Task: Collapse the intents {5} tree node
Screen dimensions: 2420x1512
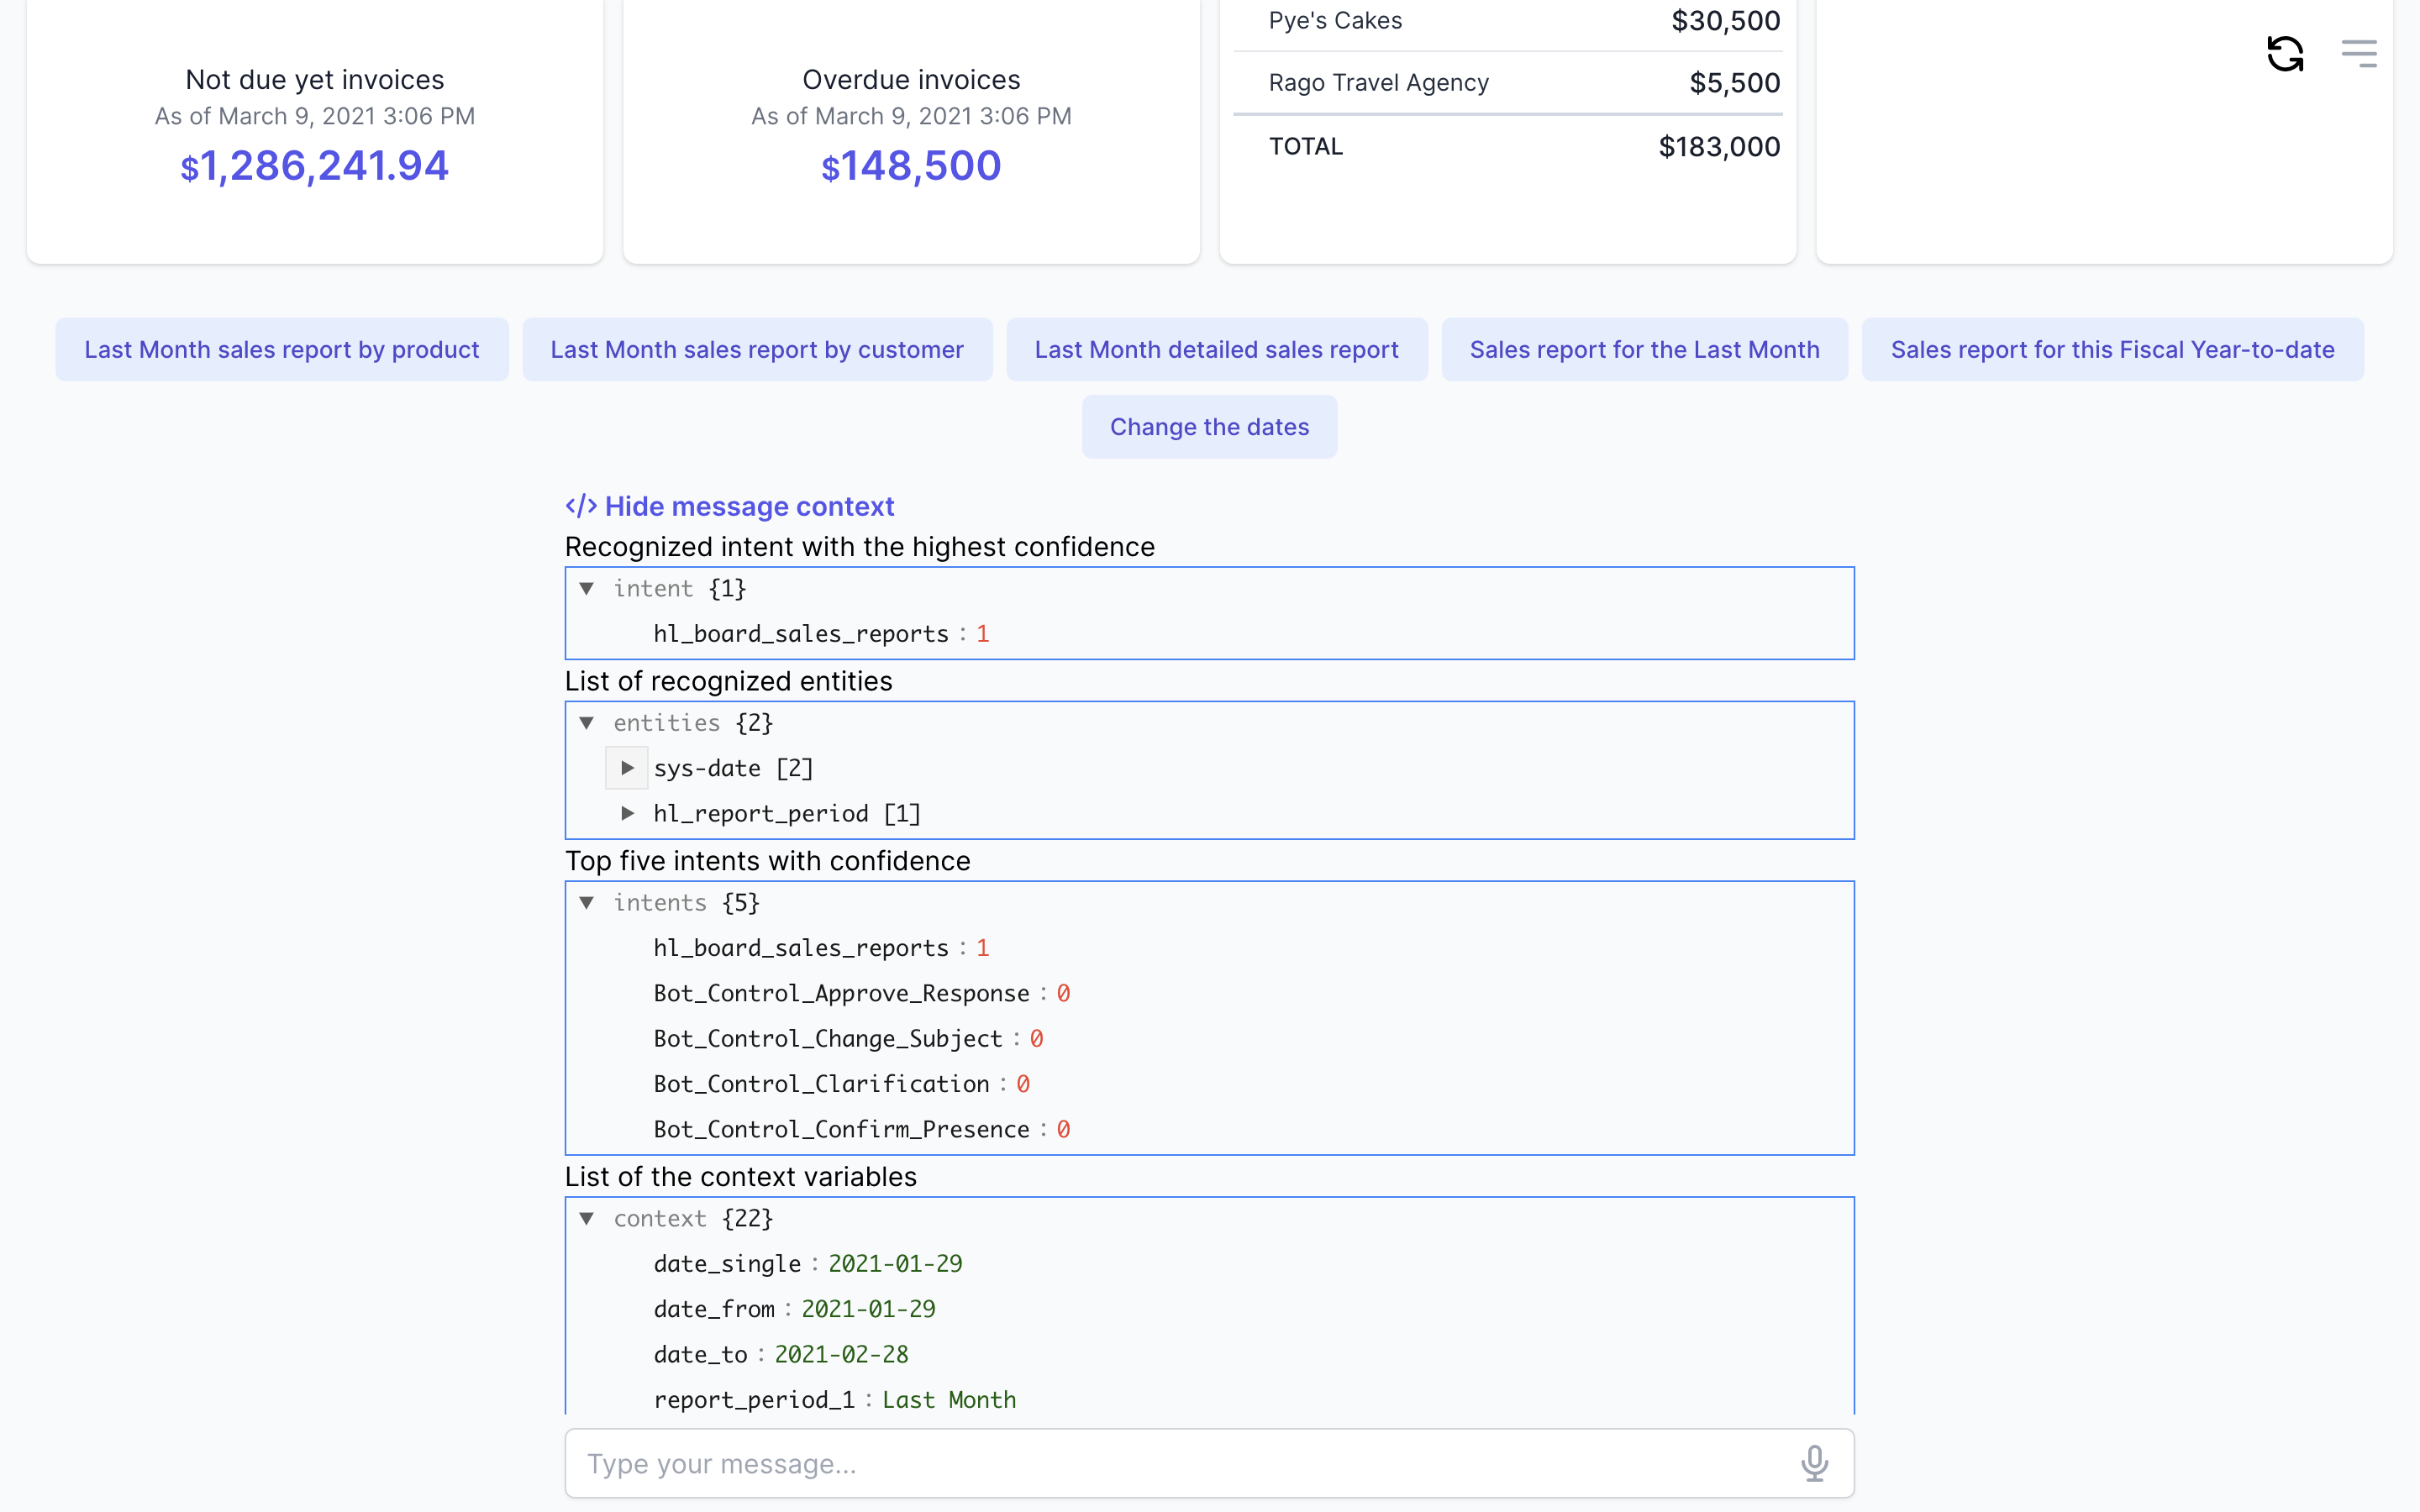Action: (587, 903)
